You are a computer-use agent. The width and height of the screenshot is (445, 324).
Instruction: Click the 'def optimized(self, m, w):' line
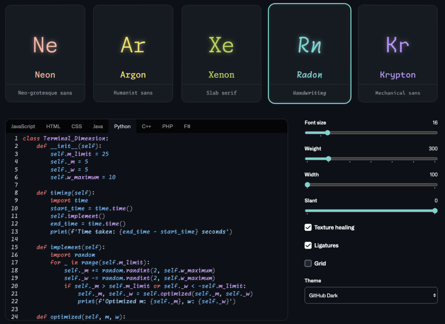coord(81,317)
